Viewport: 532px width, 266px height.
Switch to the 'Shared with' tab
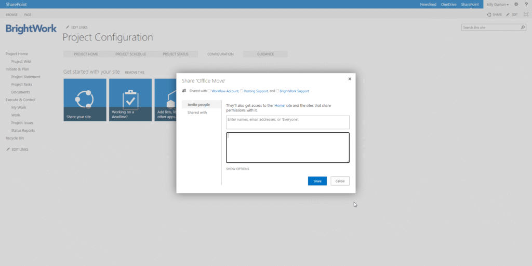[197, 113]
